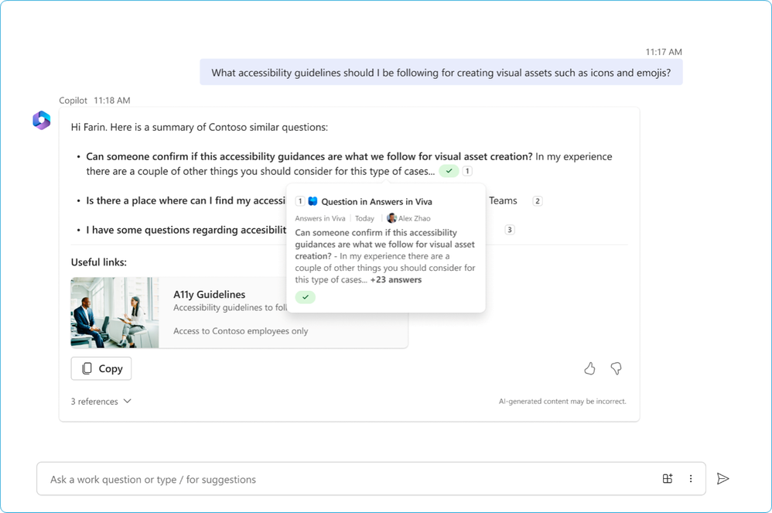Click the thumbs up feedback icon
Viewport: 772px width, 513px height.
click(x=589, y=368)
